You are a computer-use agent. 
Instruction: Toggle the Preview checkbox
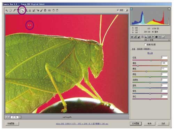[118, 10]
